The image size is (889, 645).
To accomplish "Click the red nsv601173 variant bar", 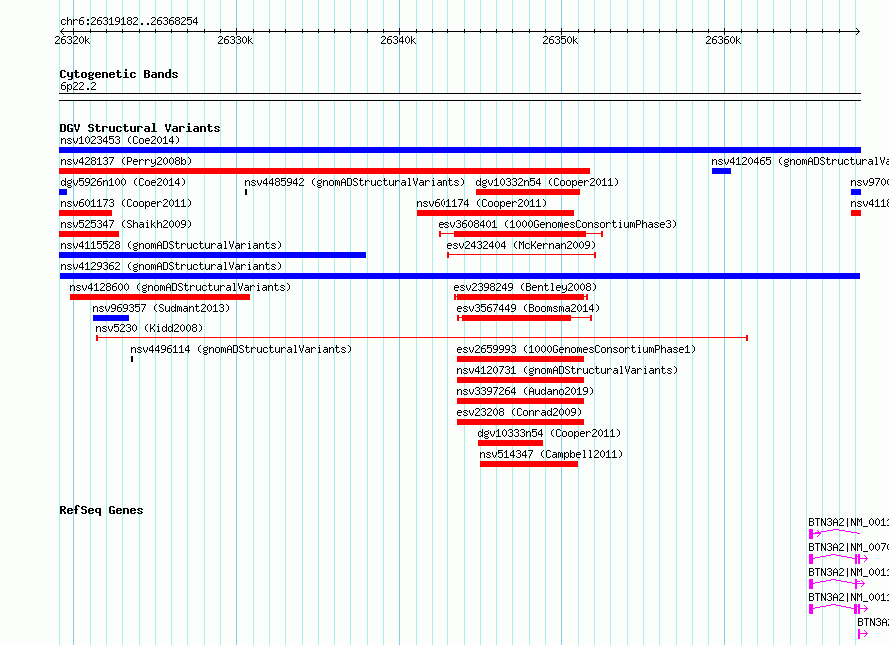I will 86,213.
